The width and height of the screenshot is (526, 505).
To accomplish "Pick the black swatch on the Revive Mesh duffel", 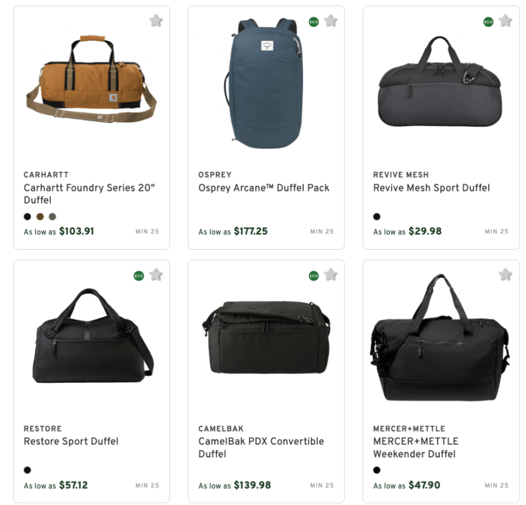I will click(377, 217).
